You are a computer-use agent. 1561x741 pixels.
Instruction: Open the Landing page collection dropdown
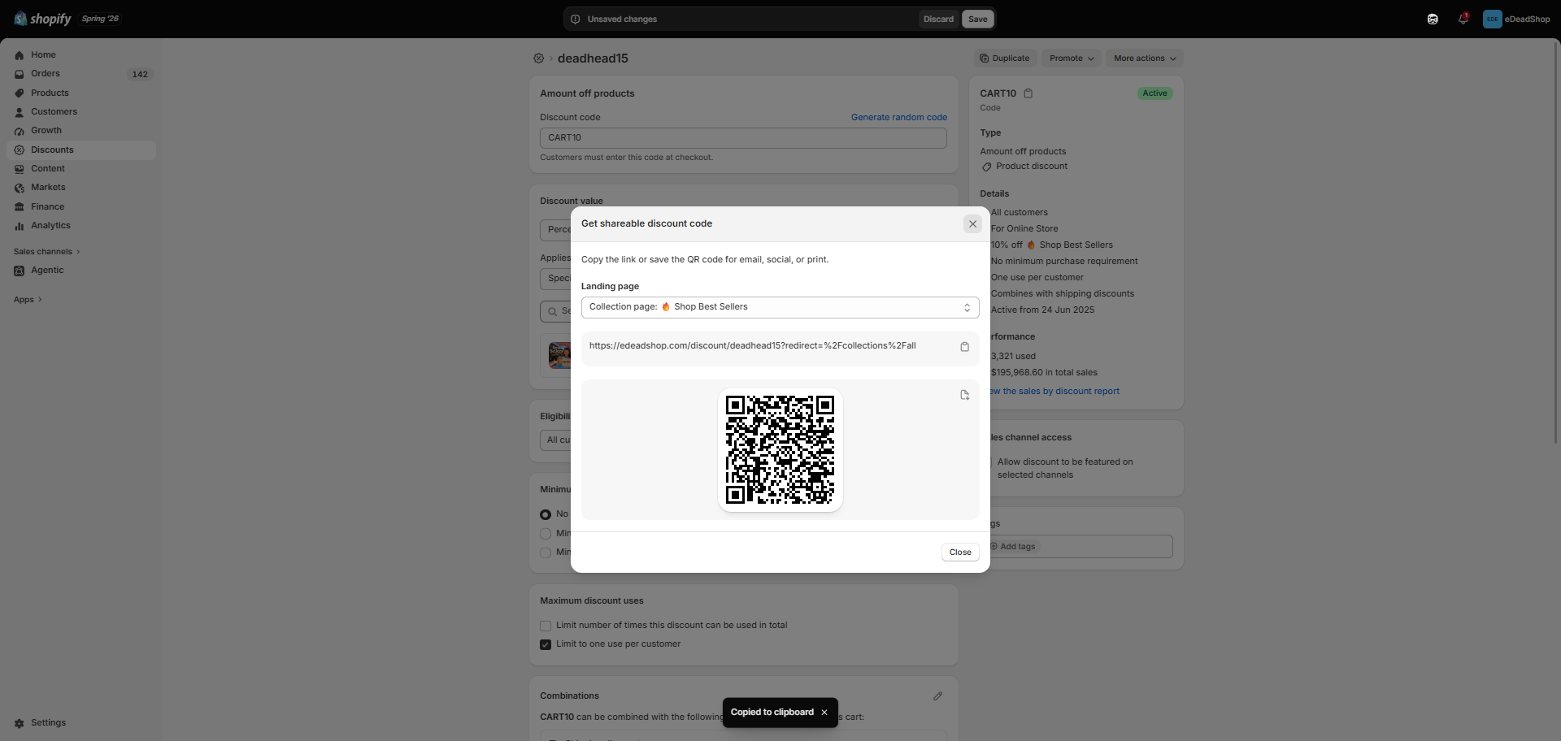pos(780,307)
